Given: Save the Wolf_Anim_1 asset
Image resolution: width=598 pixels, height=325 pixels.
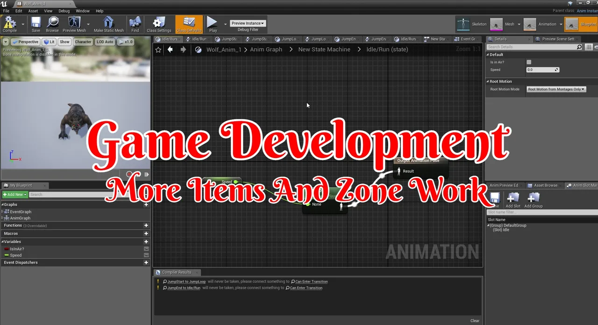Looking at the screenshot, I should (36, 24).
